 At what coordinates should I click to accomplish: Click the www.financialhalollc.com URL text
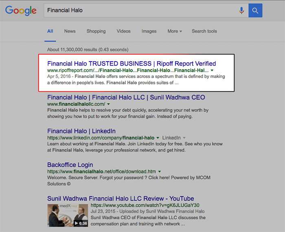coord(76,104)
